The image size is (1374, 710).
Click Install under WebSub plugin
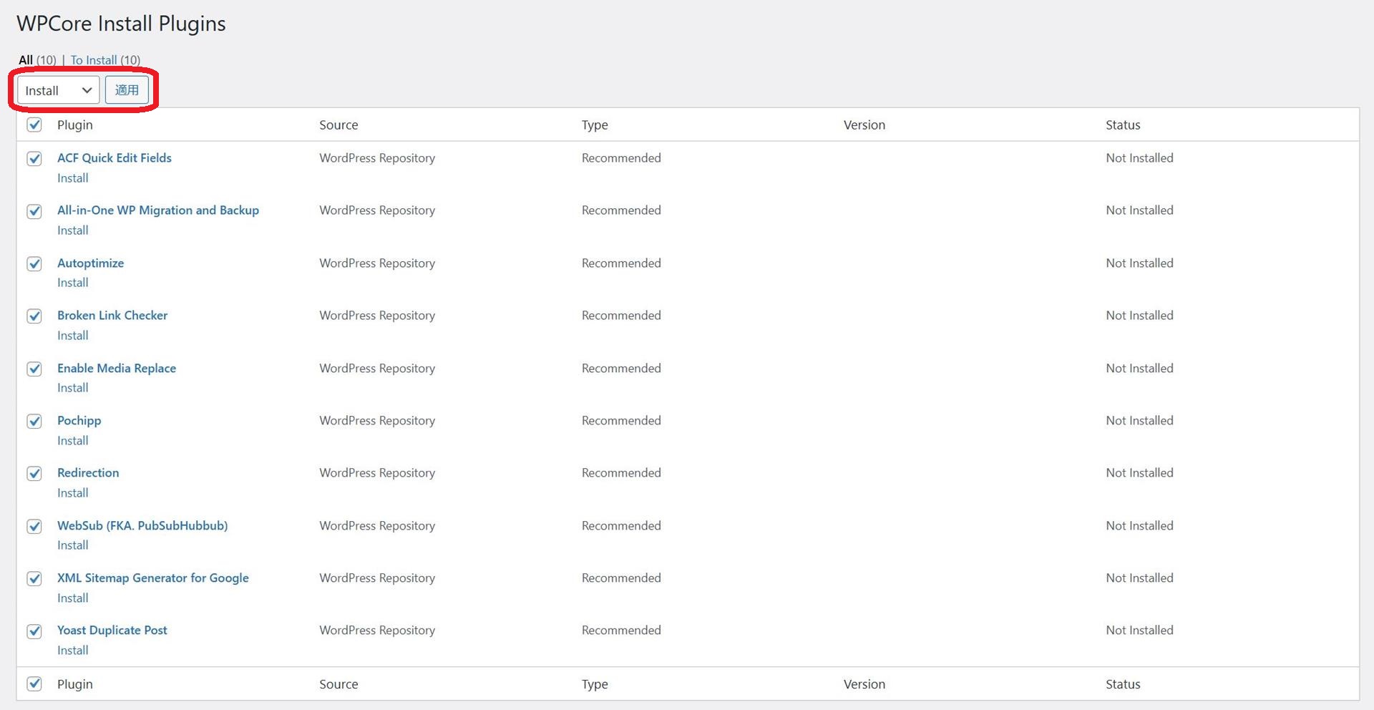click(73, 545)
